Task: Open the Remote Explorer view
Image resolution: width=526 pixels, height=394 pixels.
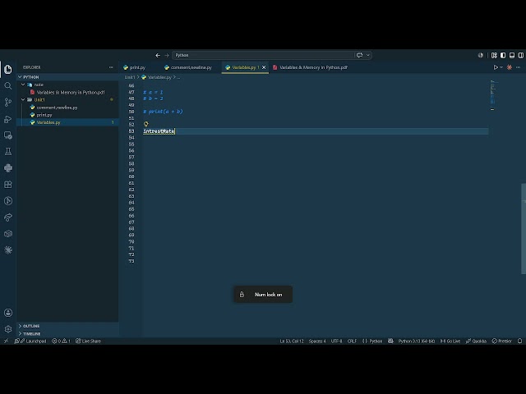Action: [x=8, y=135]
